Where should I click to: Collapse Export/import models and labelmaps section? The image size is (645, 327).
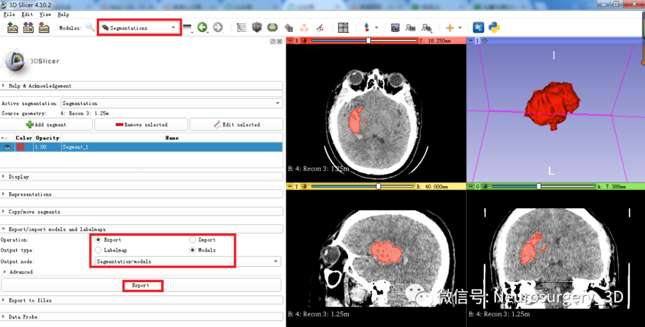point(142,229)
